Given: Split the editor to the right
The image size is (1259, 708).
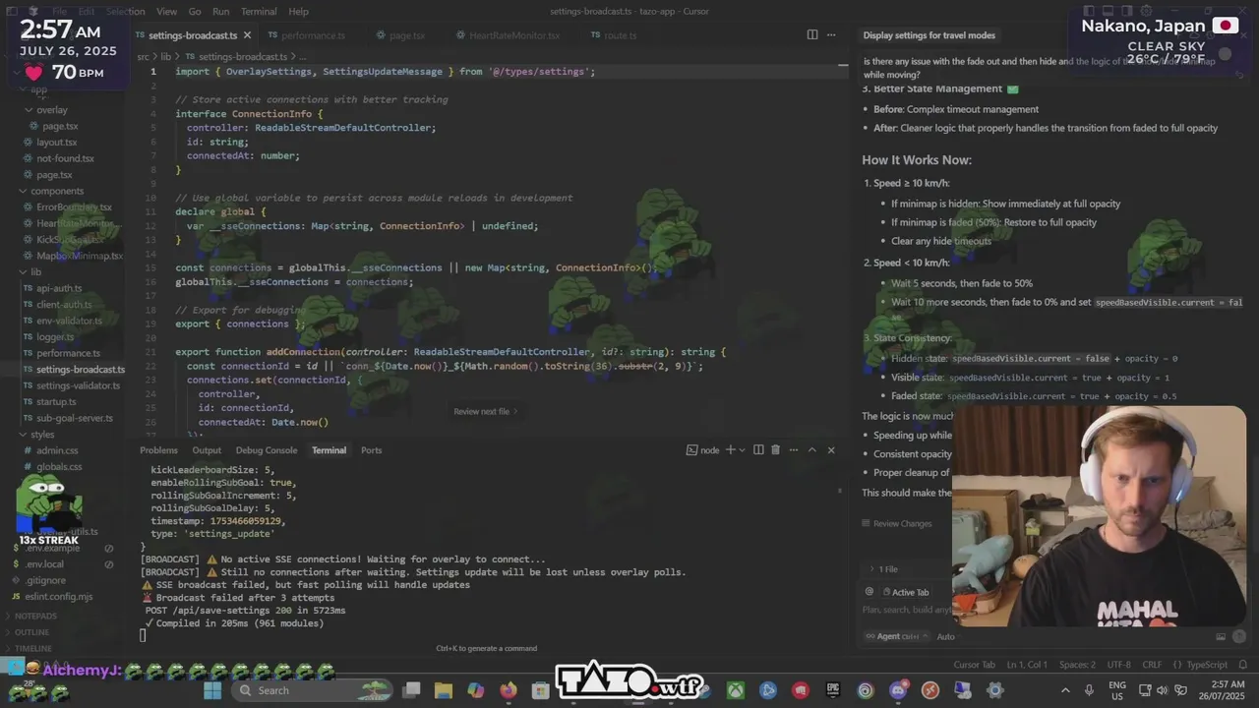Looking at the screenshot, I should pos(812,34).
